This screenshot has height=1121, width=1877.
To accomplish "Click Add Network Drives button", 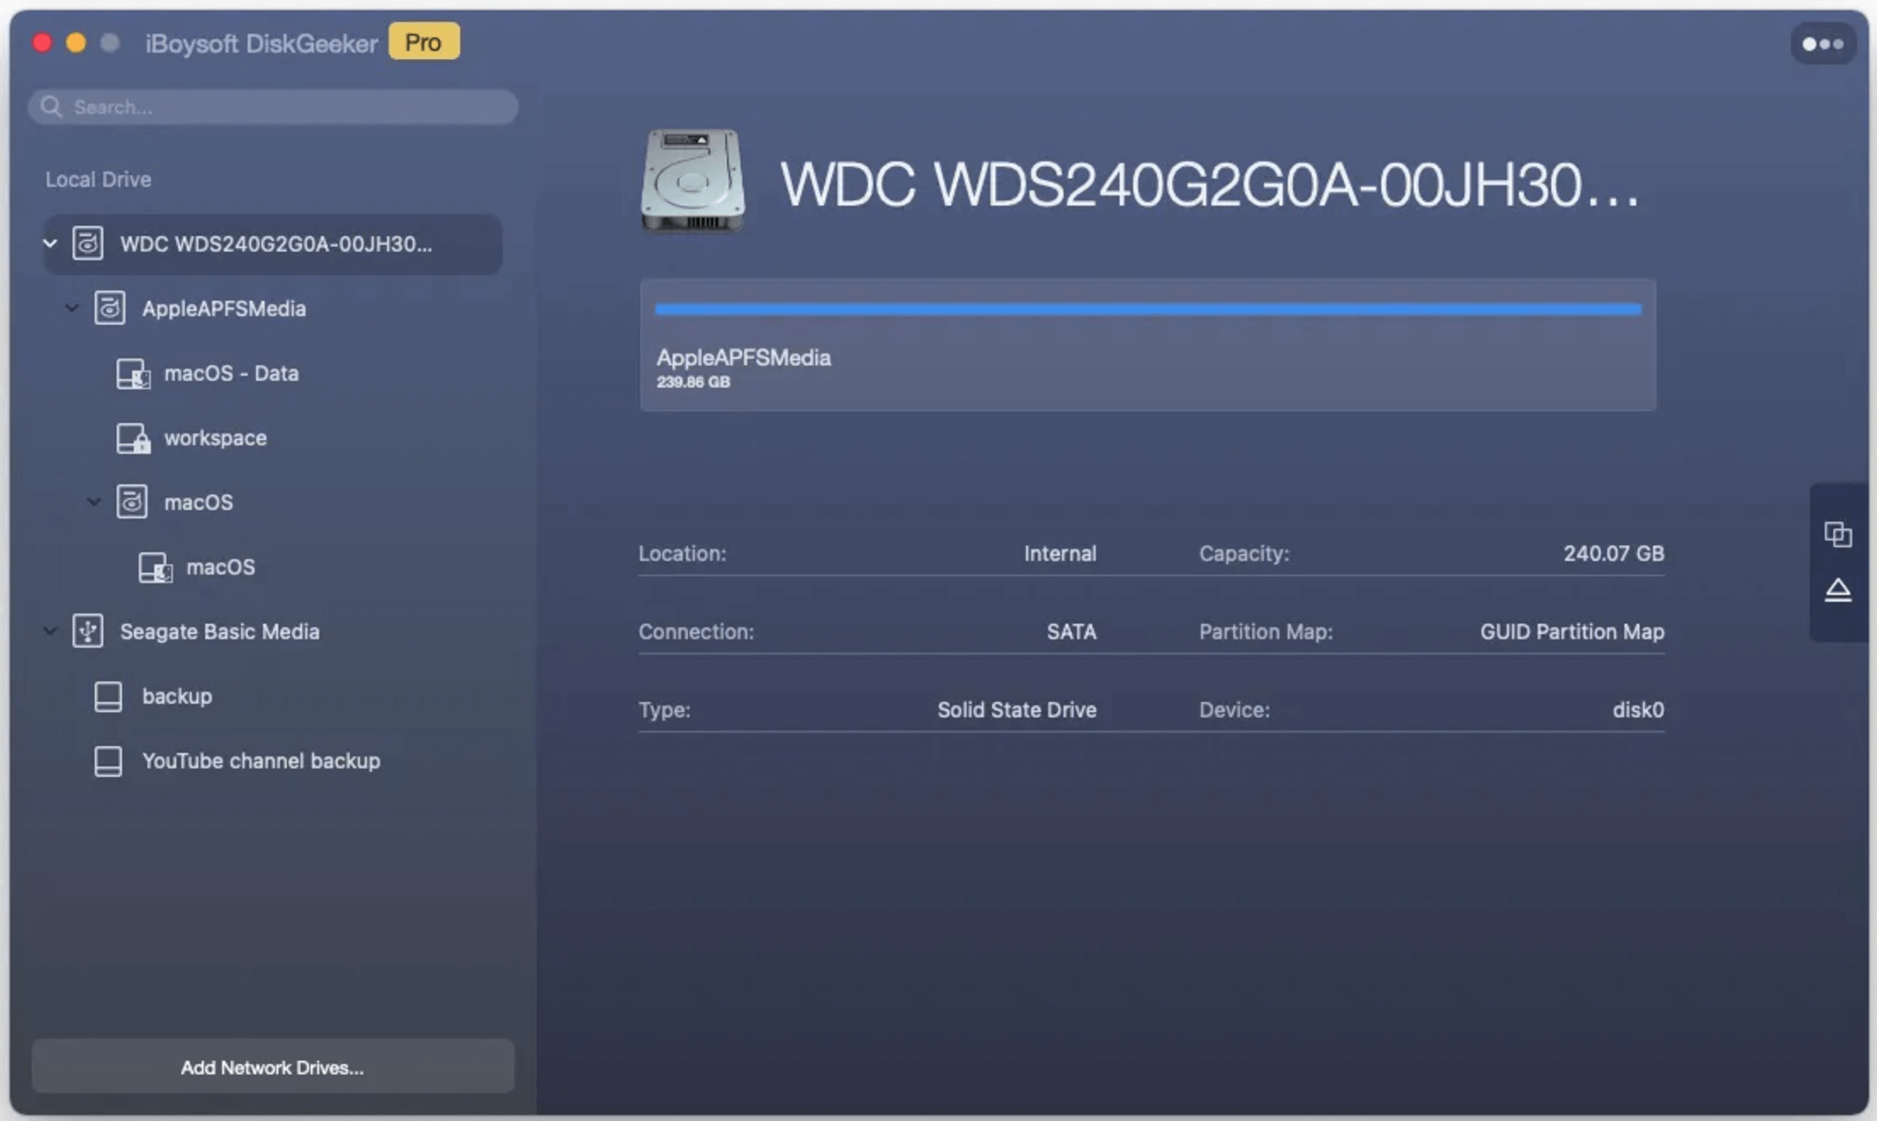I will click(x=272, y=1067).
